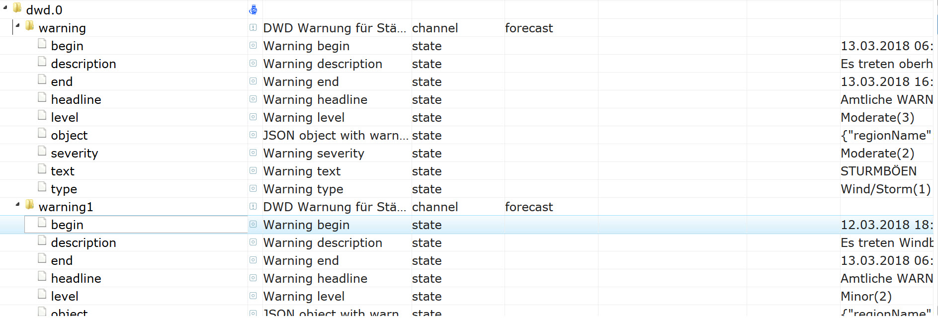The width and height of the screenshot is (938, 320).
Task: Click the dwd.0 adapter instance icon
Action: [253, 9]
